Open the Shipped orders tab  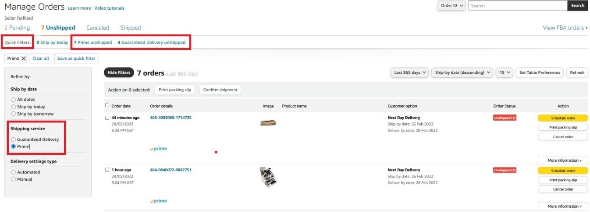(131, 28)
